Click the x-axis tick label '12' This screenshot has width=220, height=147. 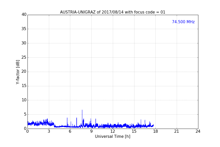[x=113, y=131]
